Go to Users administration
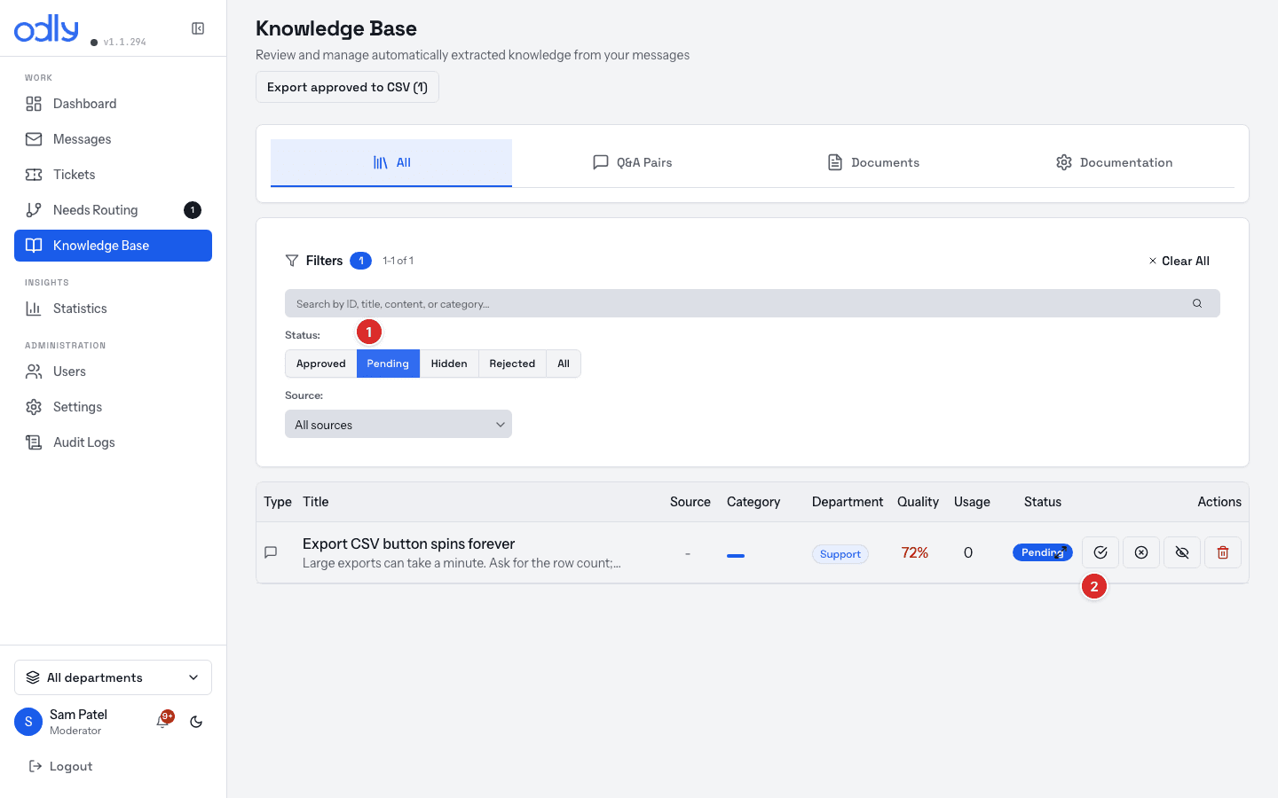This screenshot has width=1278, height=798. [113, 372]
